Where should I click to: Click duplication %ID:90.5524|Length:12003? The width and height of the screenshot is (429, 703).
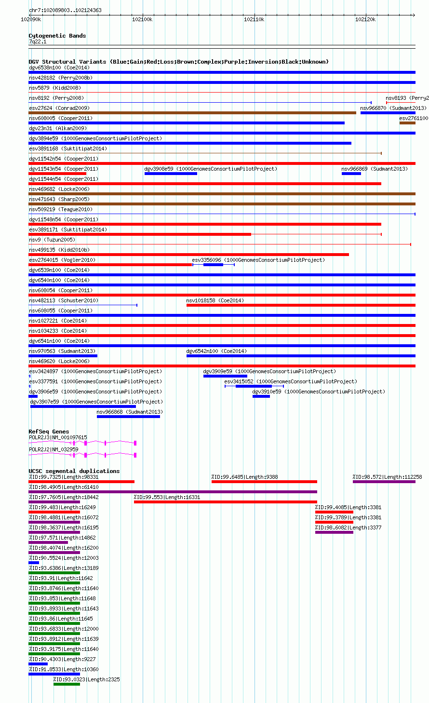click(34, 563)
